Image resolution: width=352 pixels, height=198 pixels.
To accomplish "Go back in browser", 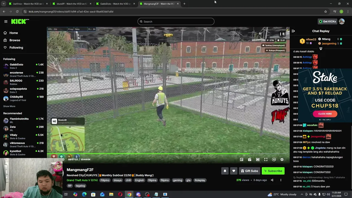I will point(4,12).
